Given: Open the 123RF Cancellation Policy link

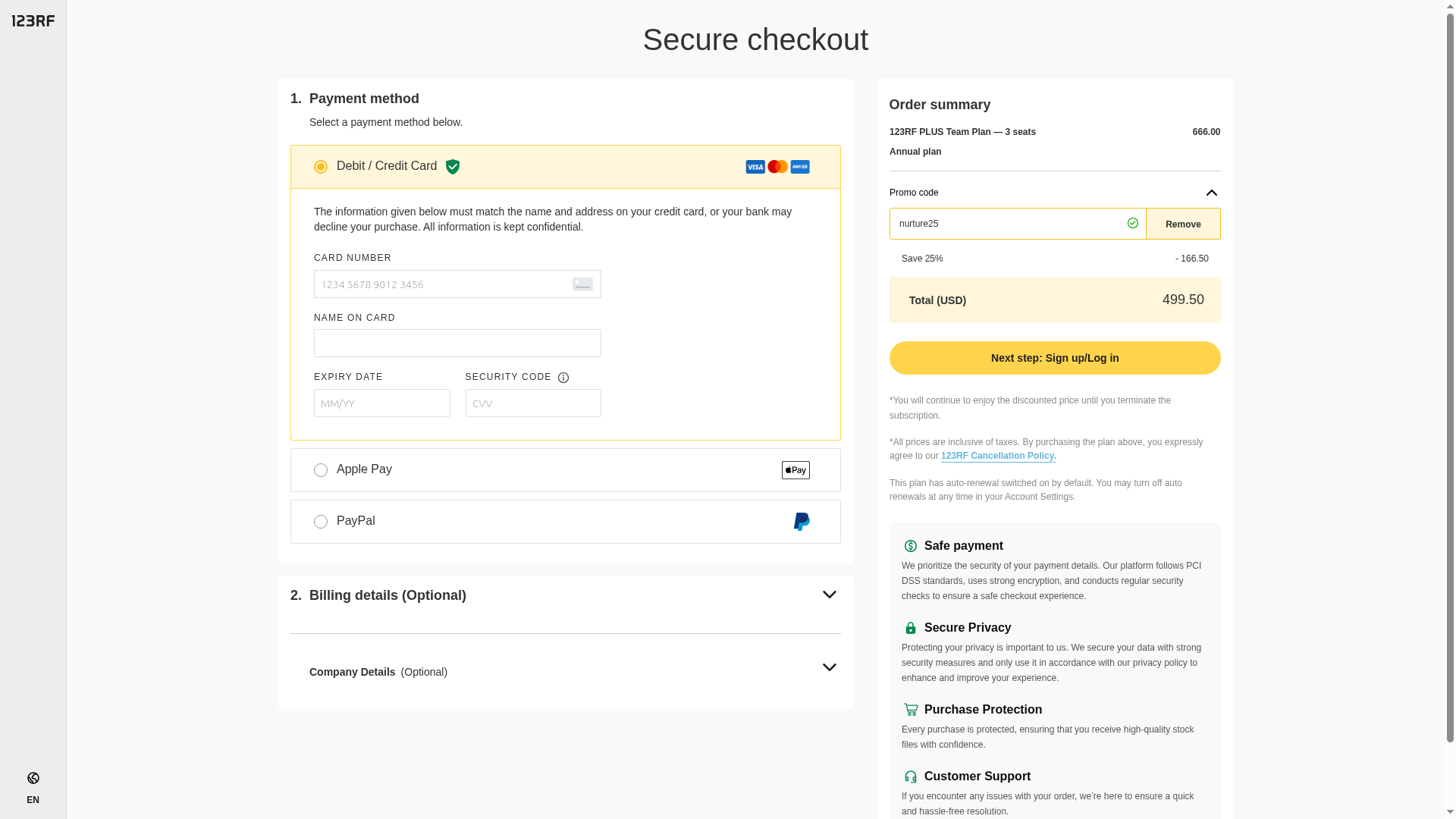Looking at the screenshot, I should (x=998, y=456).
